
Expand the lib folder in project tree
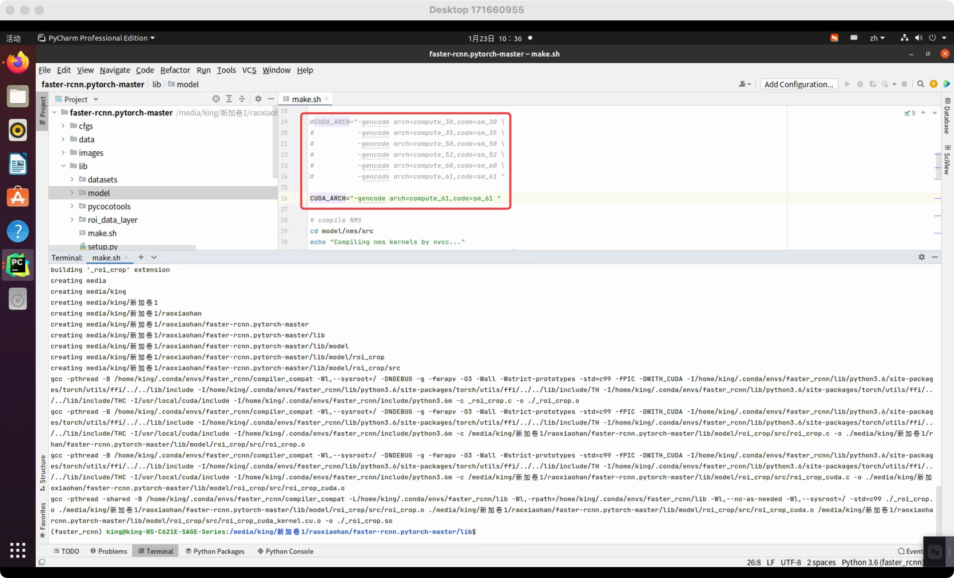click(63, 166)
